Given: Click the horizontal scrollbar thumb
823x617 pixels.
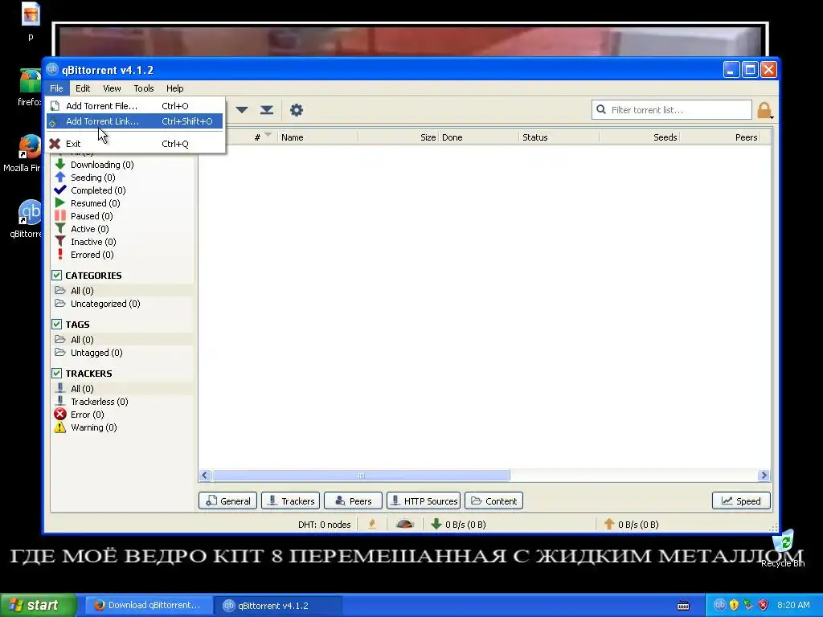Looking at the screenshot, I should pos(361,476).
